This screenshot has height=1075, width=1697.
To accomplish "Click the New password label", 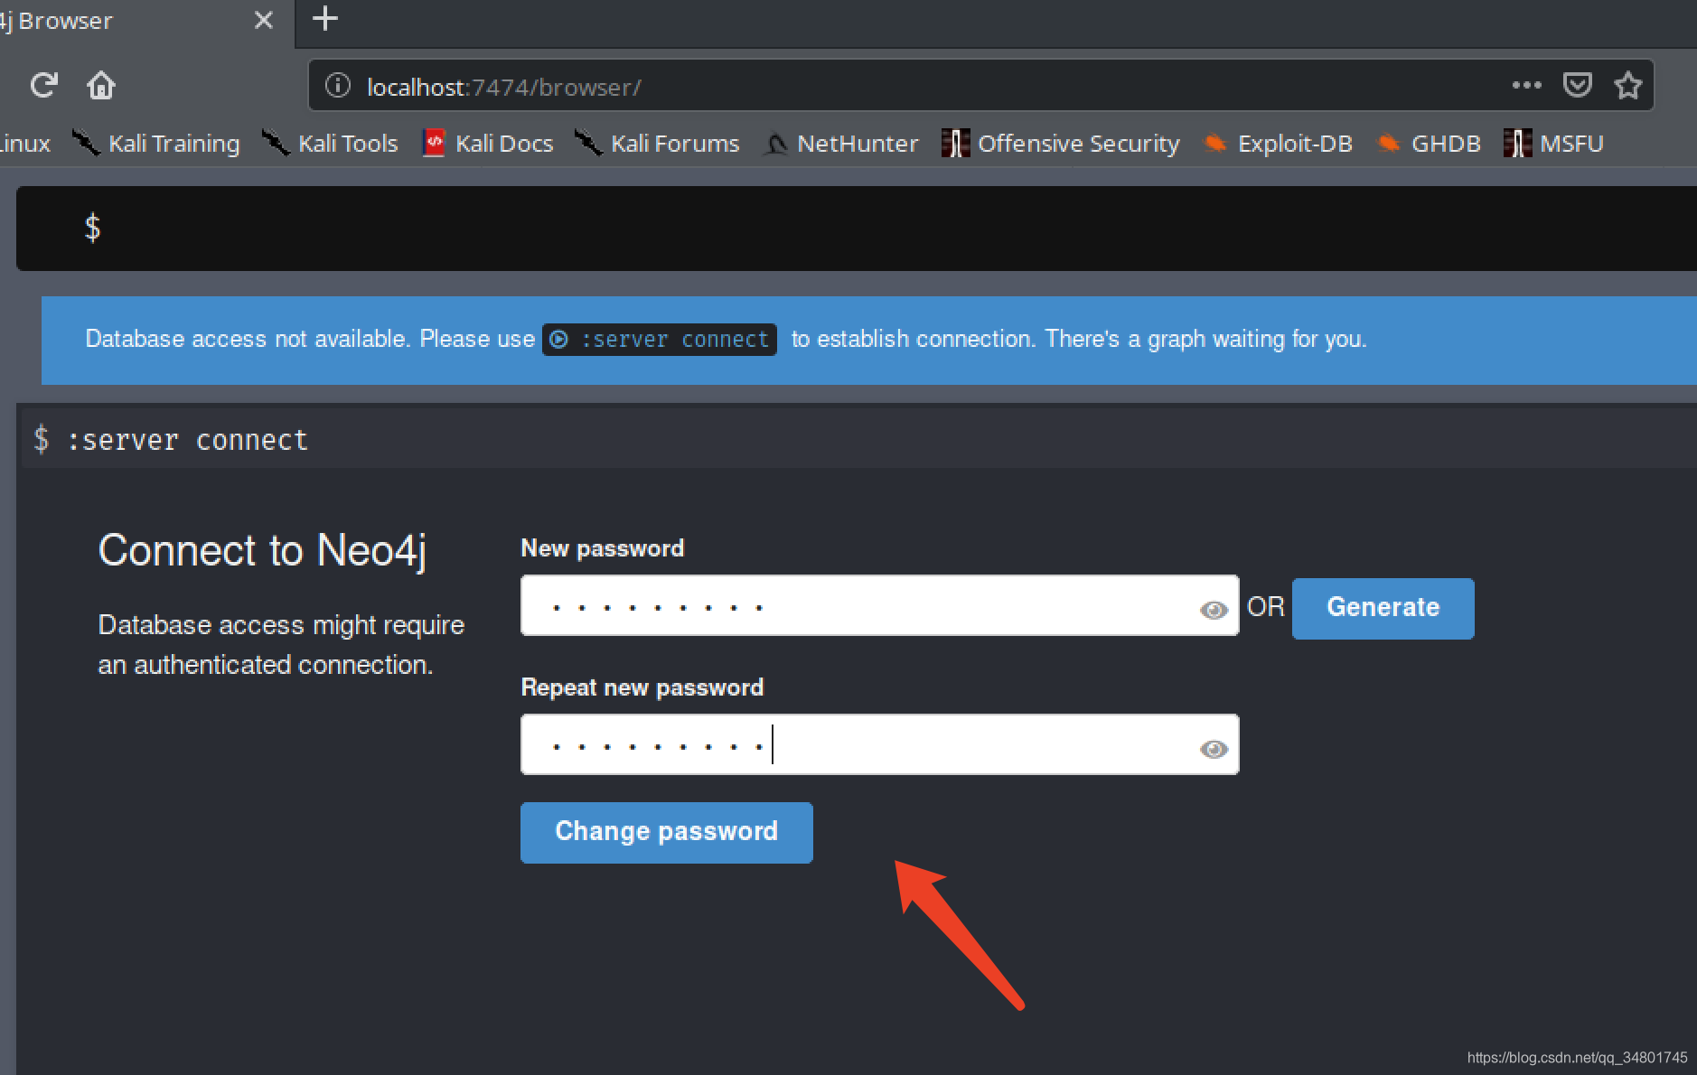I will click(x=603, y=548).
